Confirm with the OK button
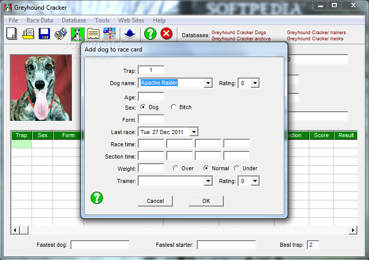This screenshot has width=369, height=260. click(206, 201)
